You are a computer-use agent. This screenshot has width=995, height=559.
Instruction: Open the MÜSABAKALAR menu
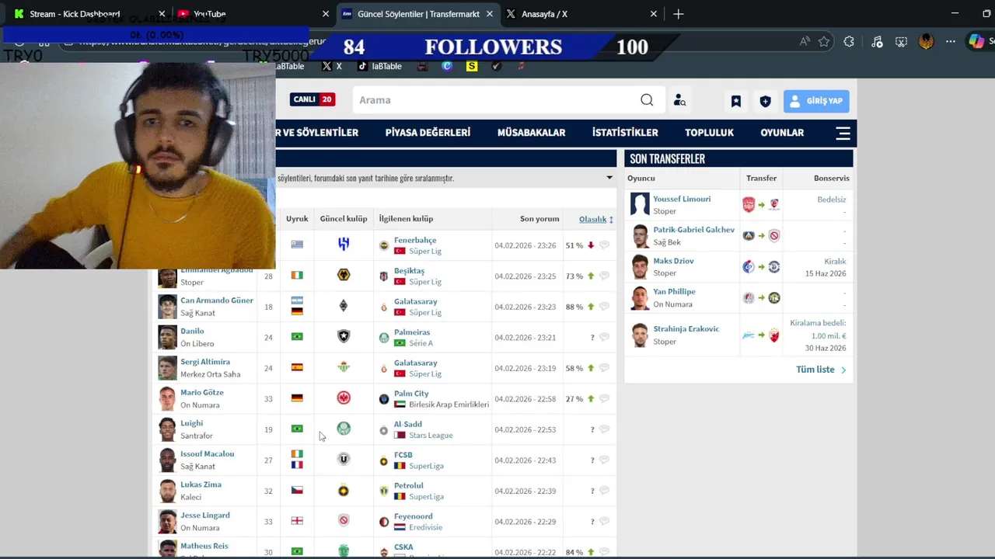[x=531, y=133]
